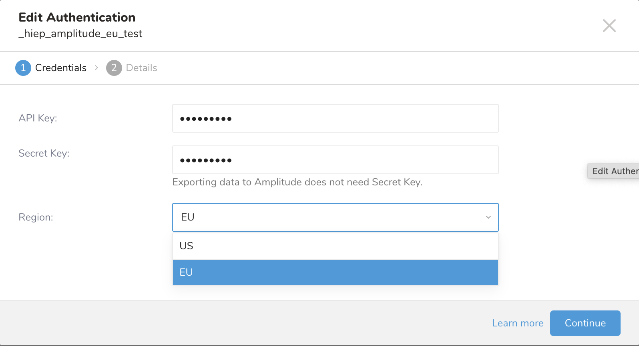Click the Region field label
Screen dimensions: 639x346
(36, 217)
